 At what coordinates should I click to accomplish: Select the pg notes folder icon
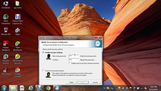pyautogui.click(x=18, y=5)
